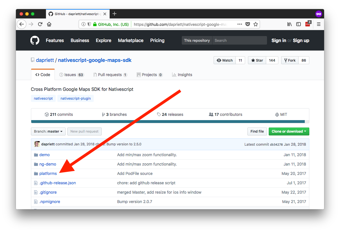Open the .github-release.json file
This screenshot has height=232, width=340.
[x=57, y=183]
